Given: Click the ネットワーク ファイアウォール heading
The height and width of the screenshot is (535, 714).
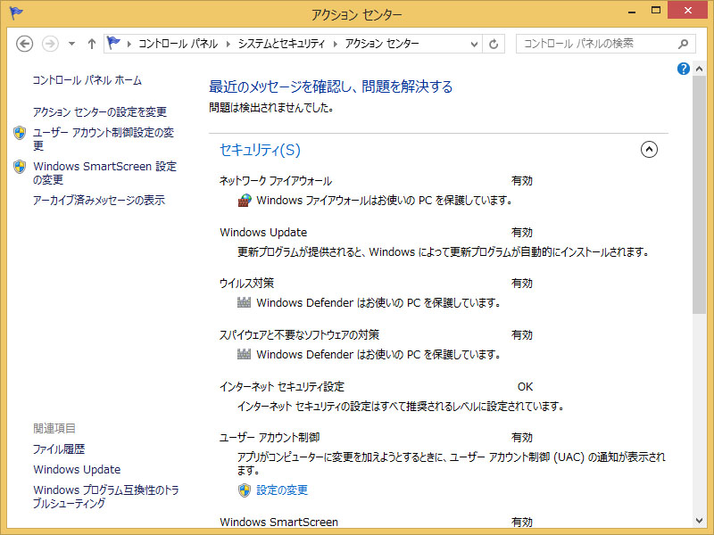Looking at the screenshot, I should [x=276, y=181].
